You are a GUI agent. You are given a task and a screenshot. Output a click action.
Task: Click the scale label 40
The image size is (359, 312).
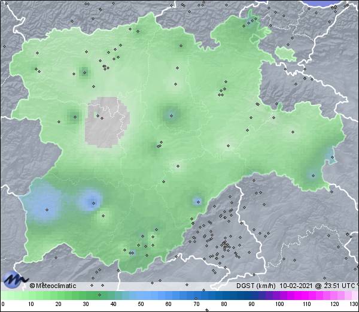(113, 304)
